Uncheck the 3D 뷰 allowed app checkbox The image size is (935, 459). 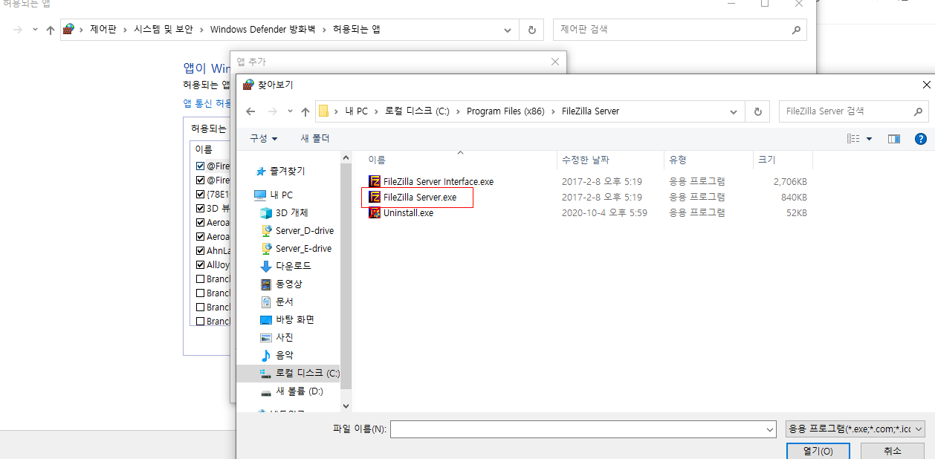200,208
